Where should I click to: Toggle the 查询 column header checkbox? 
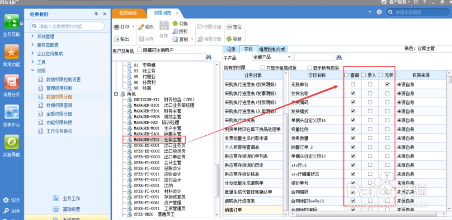tap(347, 75)
